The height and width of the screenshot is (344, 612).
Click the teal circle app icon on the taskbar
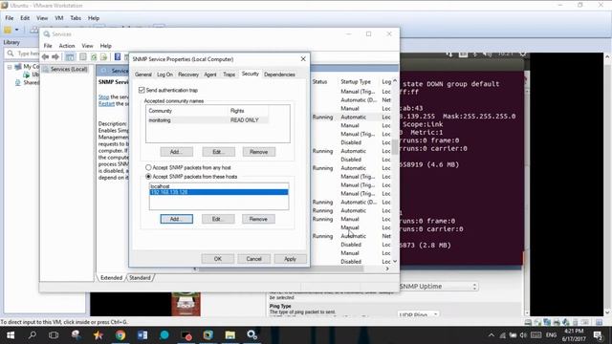point(164,335)
